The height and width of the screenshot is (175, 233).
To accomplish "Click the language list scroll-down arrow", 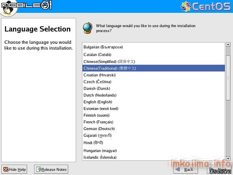I will 228,158.
